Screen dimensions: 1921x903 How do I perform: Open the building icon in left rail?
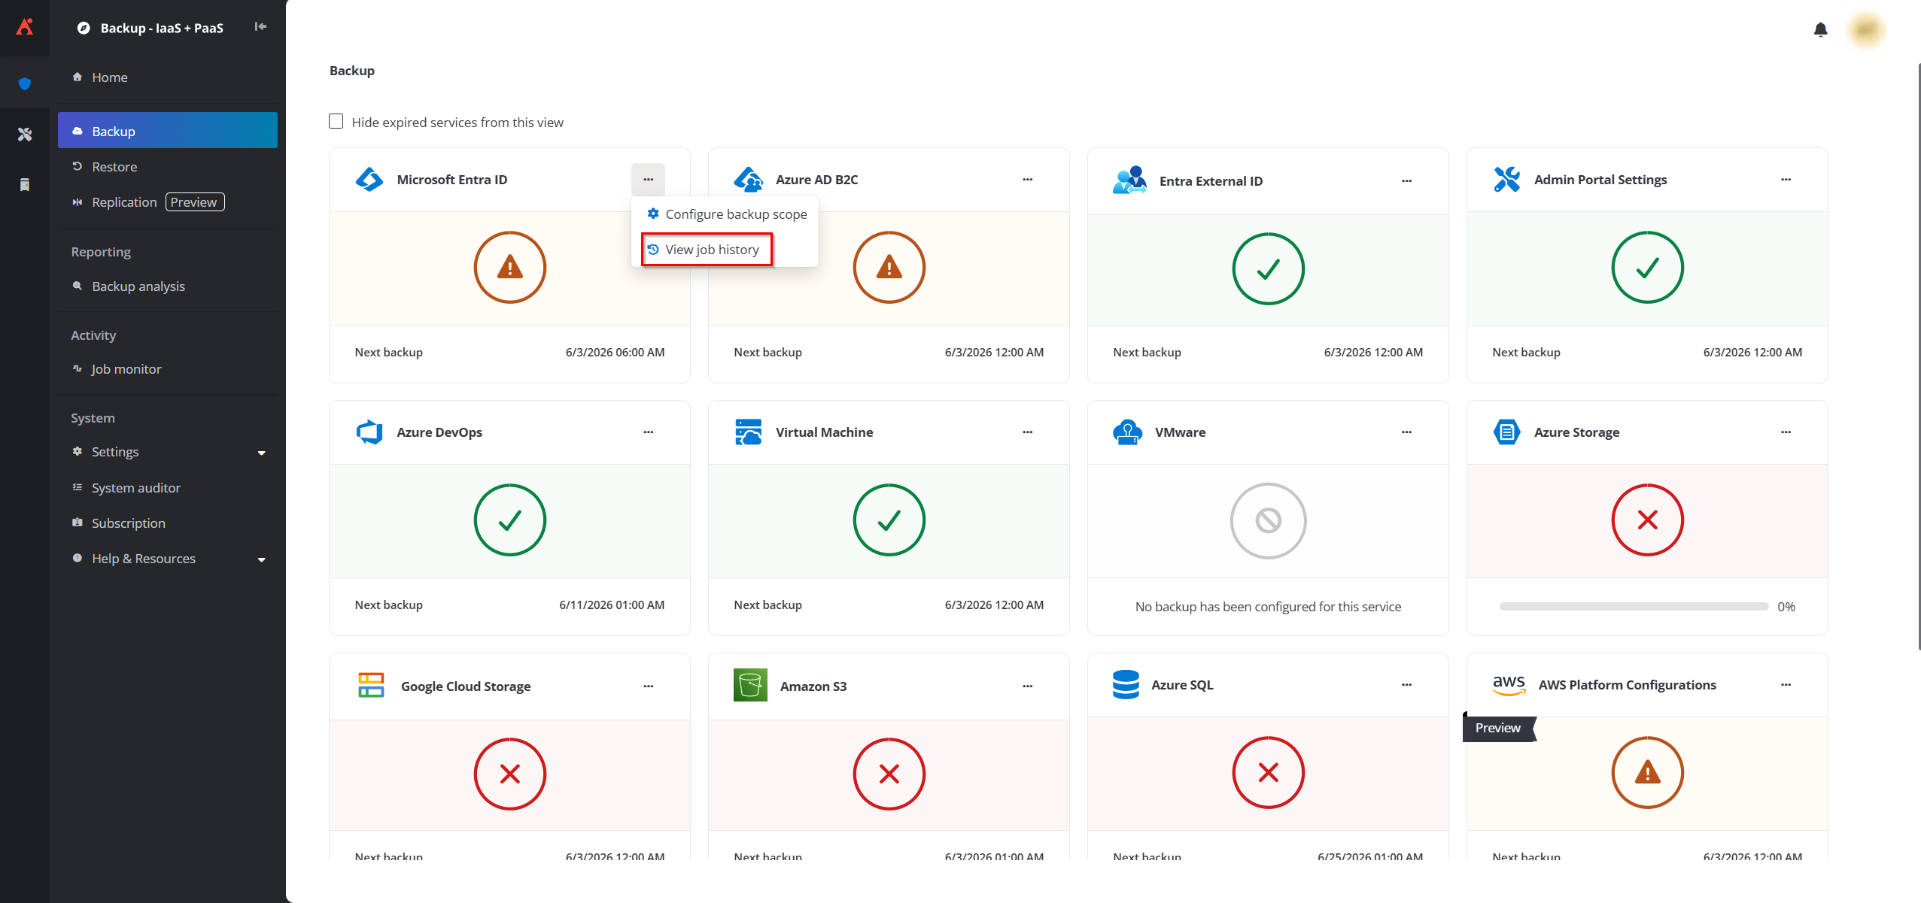pos(25,184)
